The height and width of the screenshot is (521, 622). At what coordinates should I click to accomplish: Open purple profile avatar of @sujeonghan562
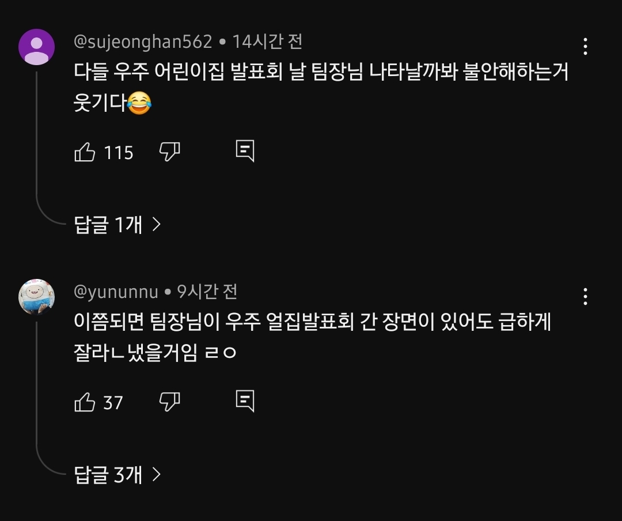coord(37,47)
